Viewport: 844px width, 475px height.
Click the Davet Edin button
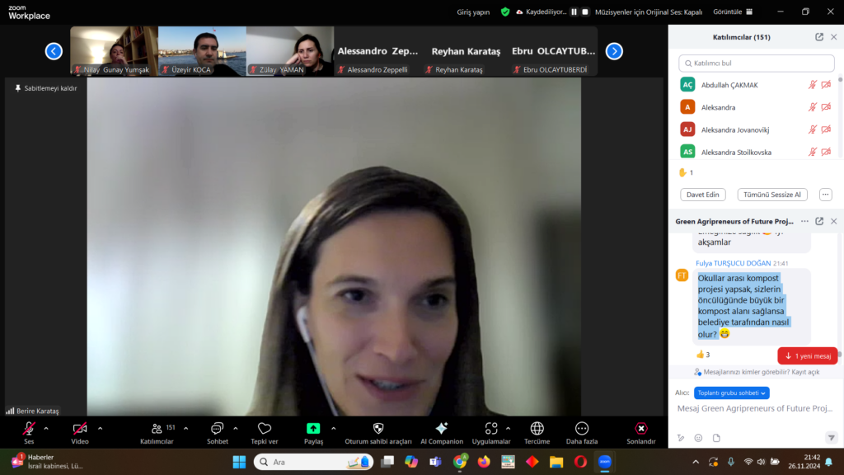[x=702, y=195]
